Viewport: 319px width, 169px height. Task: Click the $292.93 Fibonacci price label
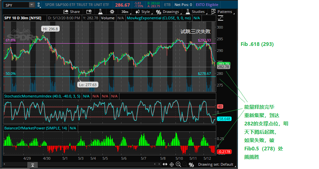click(204, 40)
